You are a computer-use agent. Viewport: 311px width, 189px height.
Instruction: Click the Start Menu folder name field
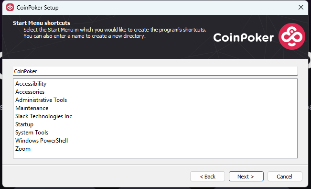click(155, 71)
